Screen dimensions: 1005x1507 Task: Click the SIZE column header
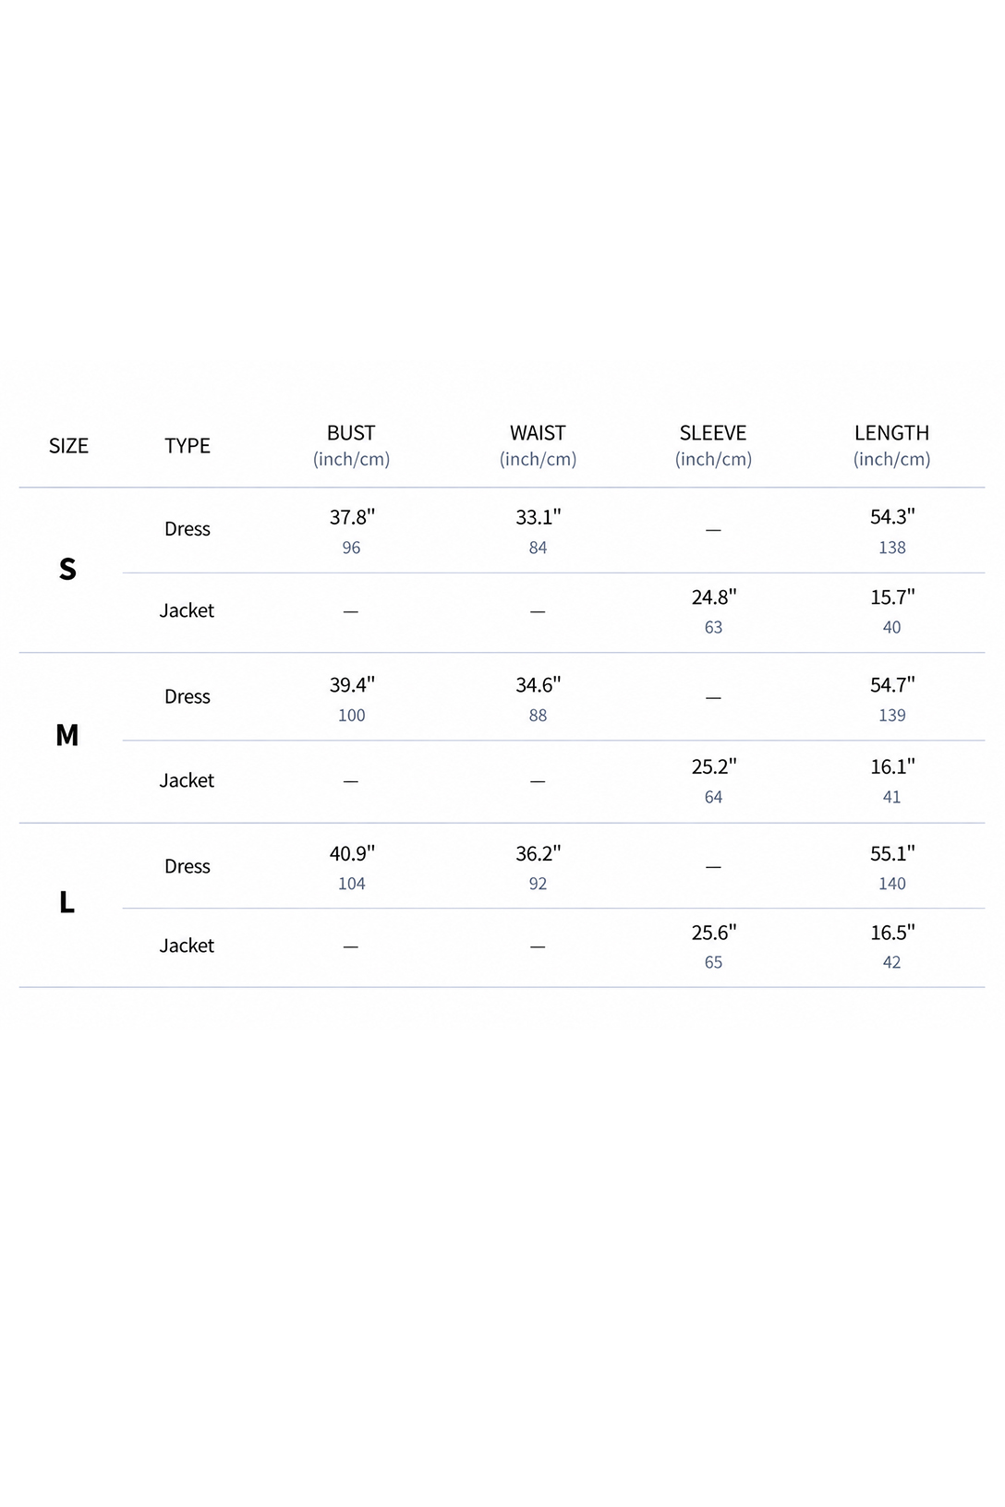click(68, 446)
